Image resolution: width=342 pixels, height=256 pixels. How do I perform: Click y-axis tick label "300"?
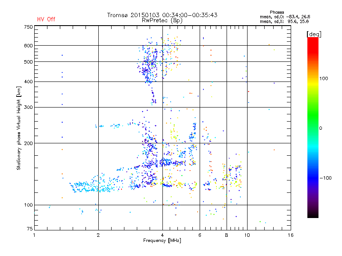[28, 108]
